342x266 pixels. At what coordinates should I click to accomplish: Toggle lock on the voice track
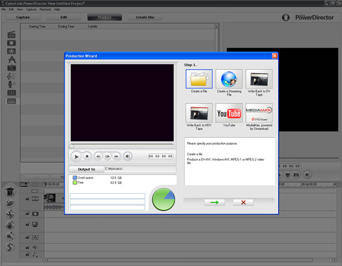pyautogui.click(x=27, y=247)
